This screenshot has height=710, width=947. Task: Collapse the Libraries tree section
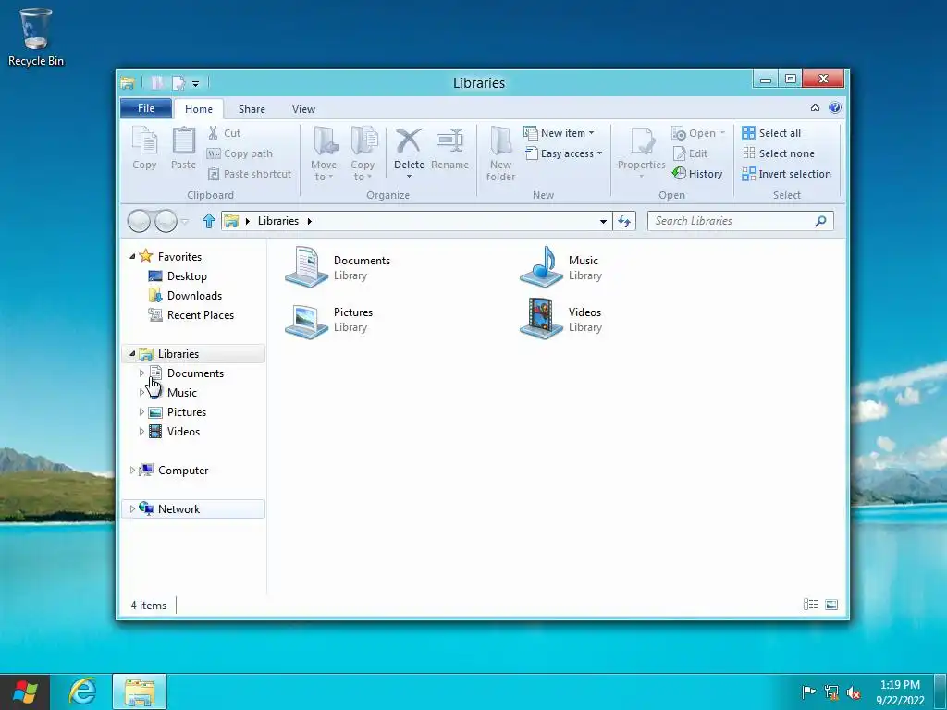tap(132, 353)
